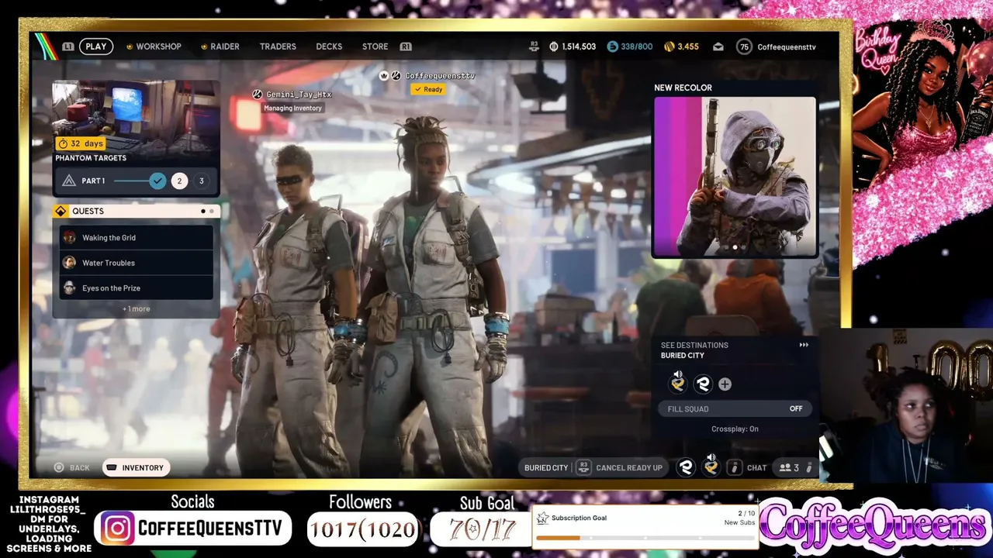Viewport: 993px width, 558px height.
Task: Toggle the Fill Squad switch
Action: pos(735,408)
